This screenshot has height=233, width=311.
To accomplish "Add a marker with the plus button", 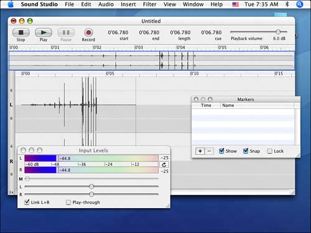I will [200, 151].
